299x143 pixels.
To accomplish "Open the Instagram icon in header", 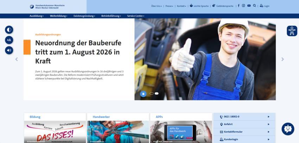I will click(x=243, y=6).
